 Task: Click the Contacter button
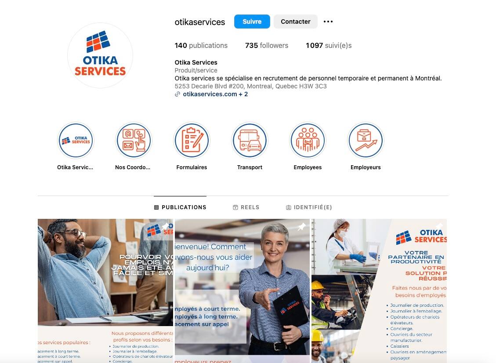296,22
